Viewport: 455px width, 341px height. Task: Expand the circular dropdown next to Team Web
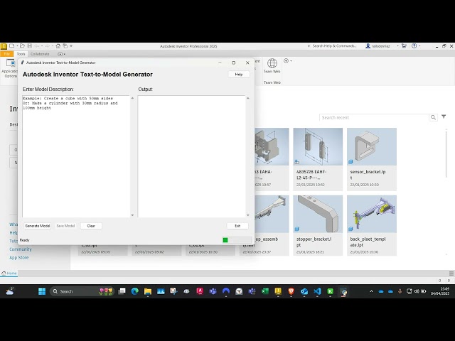pos(287,61)
